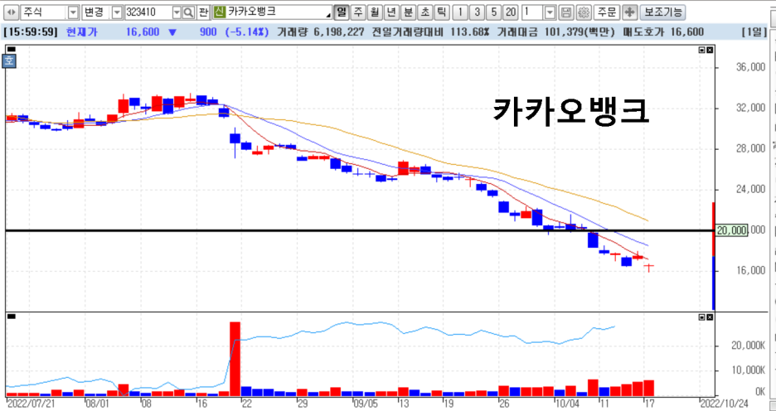This screenshot has width=776, height=411.
Task: Select the 분 minute chart period
Action: [x=408, y=12]
